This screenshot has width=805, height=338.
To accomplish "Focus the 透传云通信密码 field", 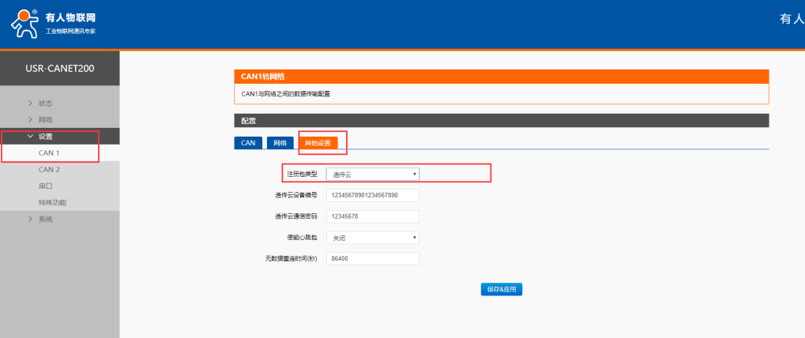I will coord(372,216).
